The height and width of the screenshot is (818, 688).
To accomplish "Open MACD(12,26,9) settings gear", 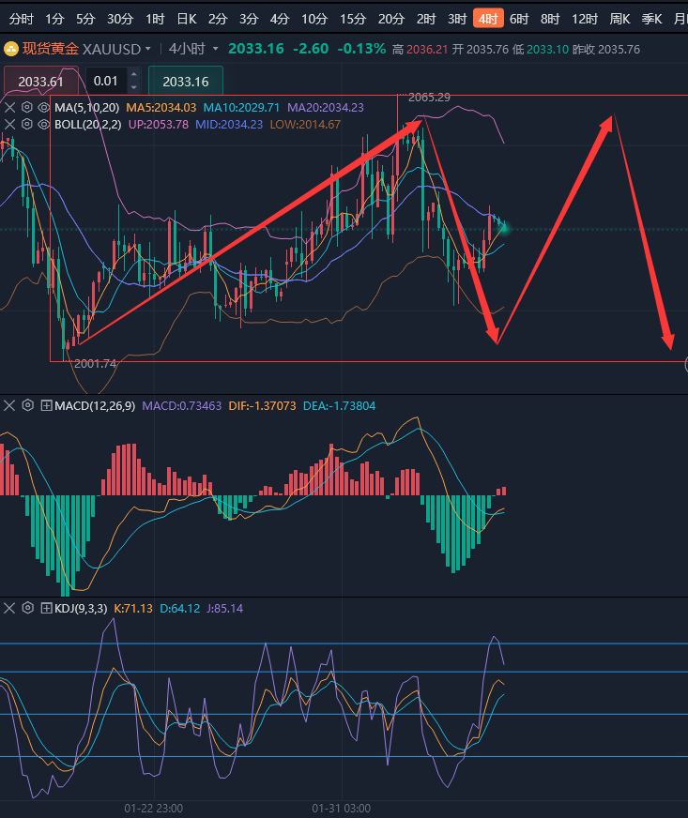I will coord(27,405).
